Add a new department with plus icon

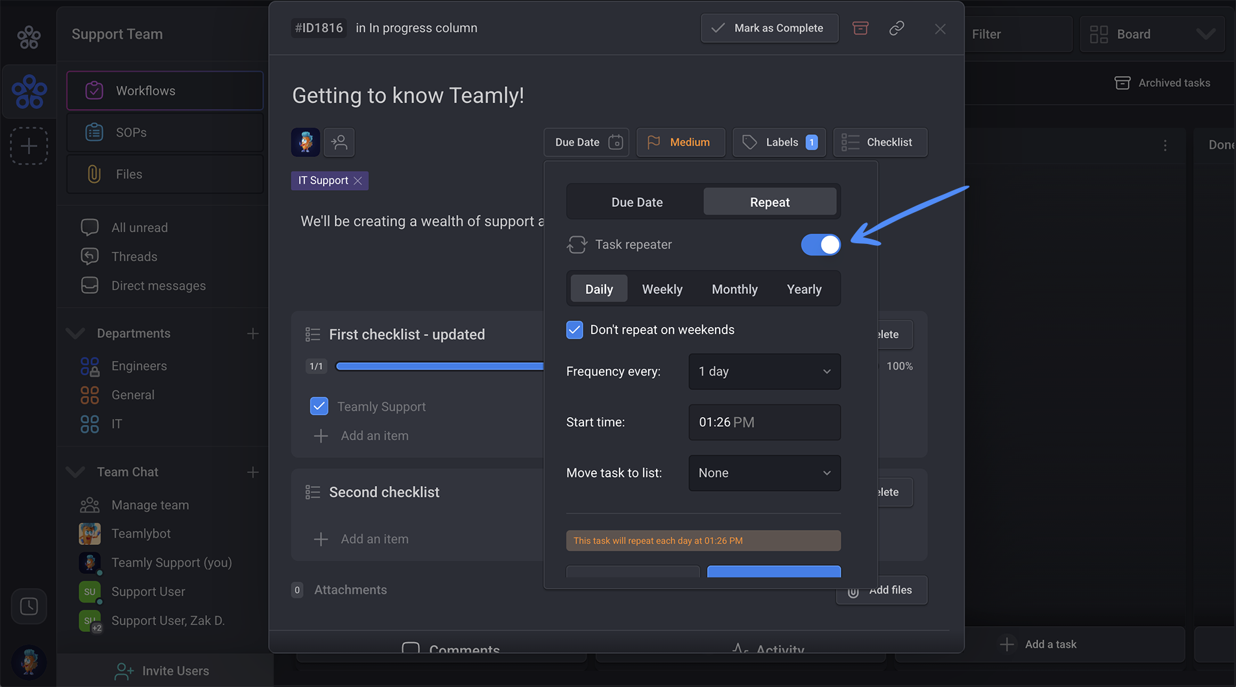click(x=253, y=333)
